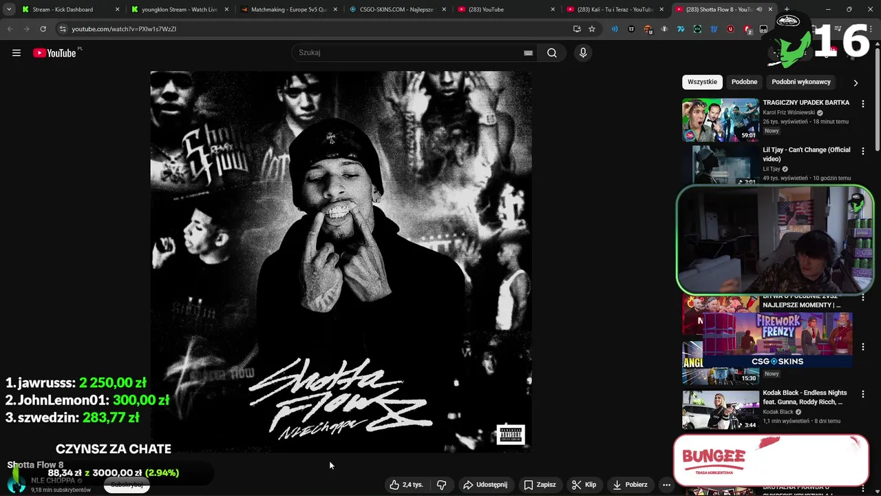The width and height of the screenshot is (881, 496).
Task: Open the on-screen keyboard icon in search
Action: click(x=528, y=53)
